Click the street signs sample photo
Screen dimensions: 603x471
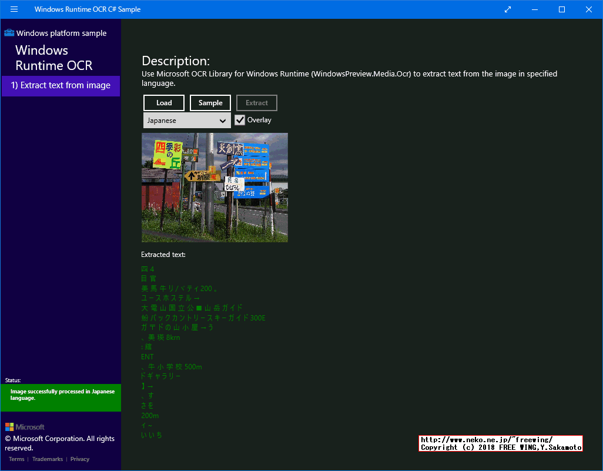pyautogui.click(x=214, y=187)
